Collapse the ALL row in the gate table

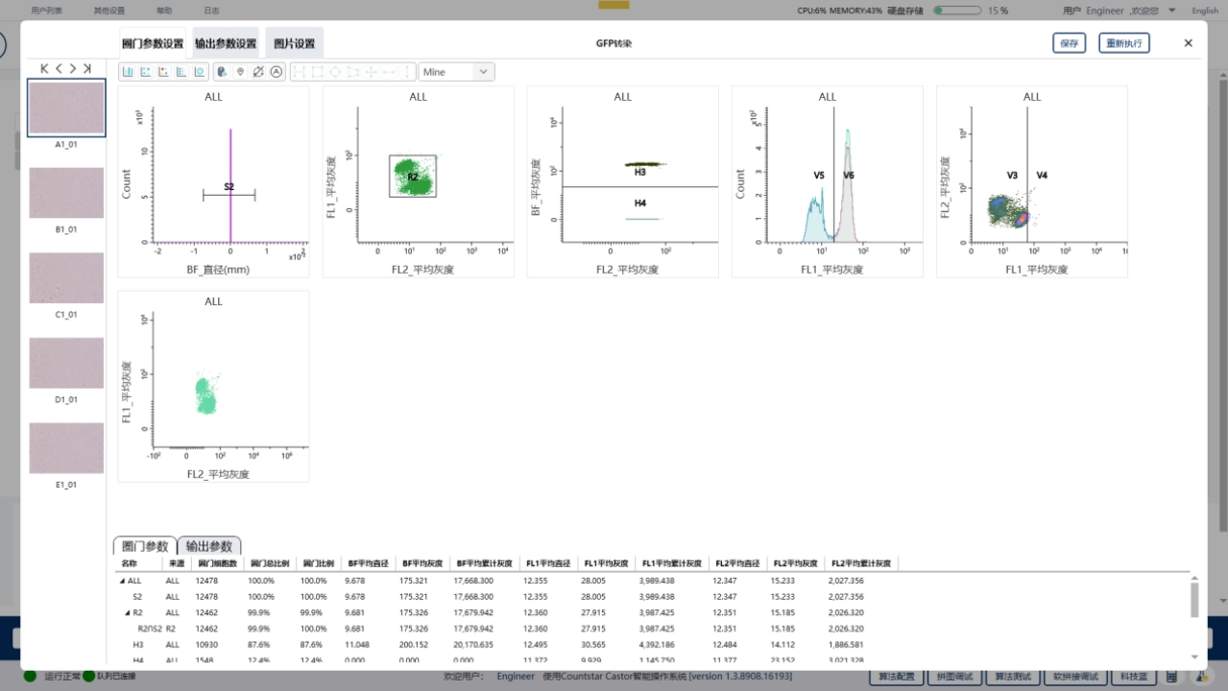(x=122, y=581)
